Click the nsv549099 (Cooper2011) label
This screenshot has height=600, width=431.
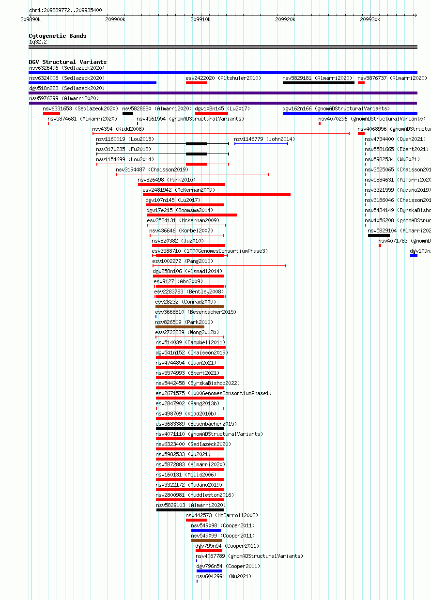[x=223, y=536]
